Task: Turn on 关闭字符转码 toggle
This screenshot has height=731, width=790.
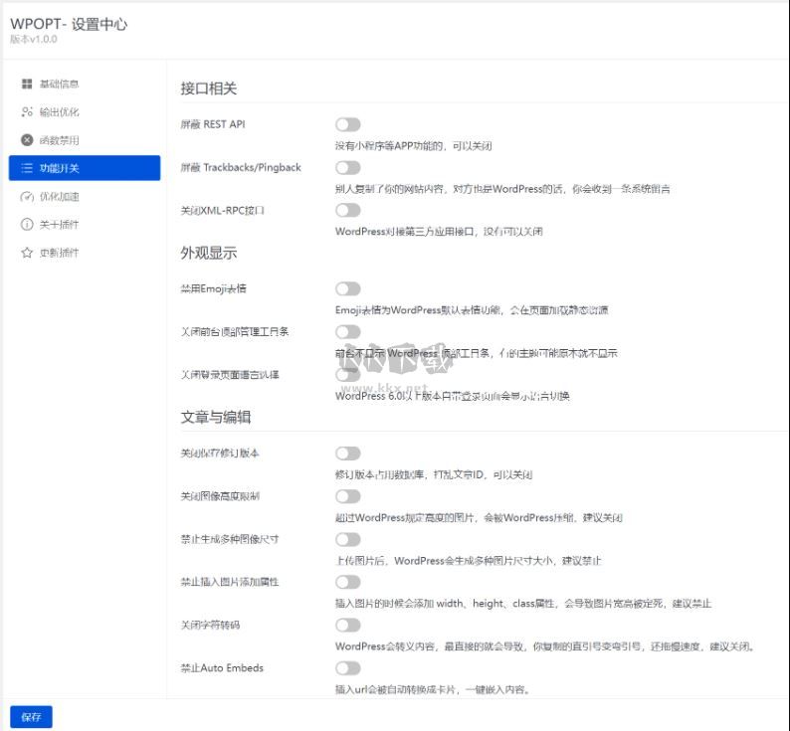Action: [347, 625]
